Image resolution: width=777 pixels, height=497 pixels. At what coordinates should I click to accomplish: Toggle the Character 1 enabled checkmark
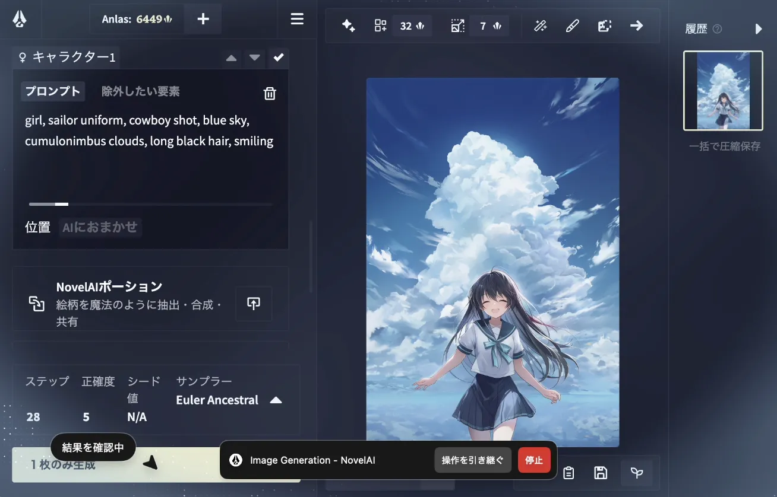278,57
